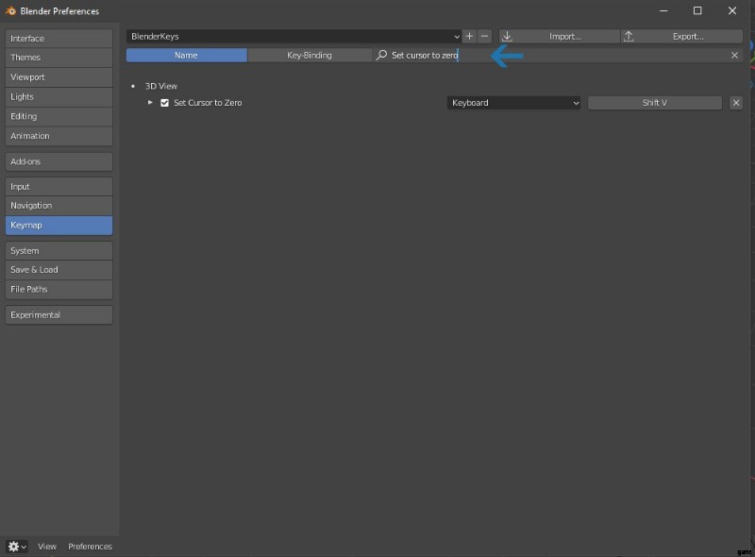Image resolution: width=755 pixels, height=557 pixels.
Task: Disable the Set Cursor to Zero checkbox
Action: 165,103
